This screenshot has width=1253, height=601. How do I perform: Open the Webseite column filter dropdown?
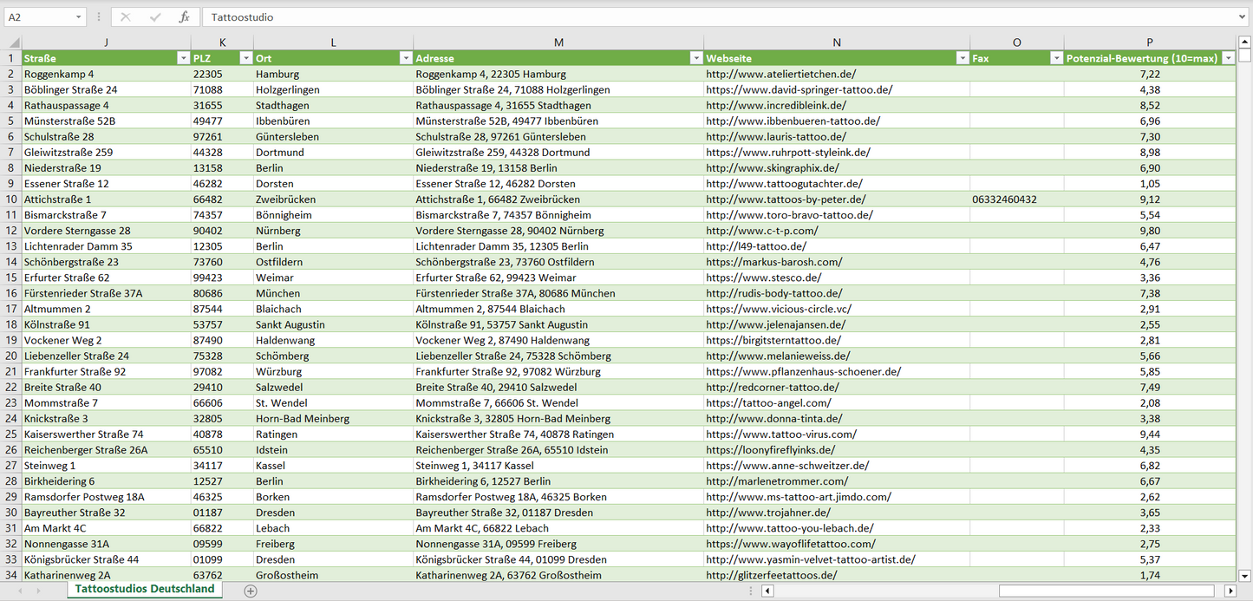point(962,58)
